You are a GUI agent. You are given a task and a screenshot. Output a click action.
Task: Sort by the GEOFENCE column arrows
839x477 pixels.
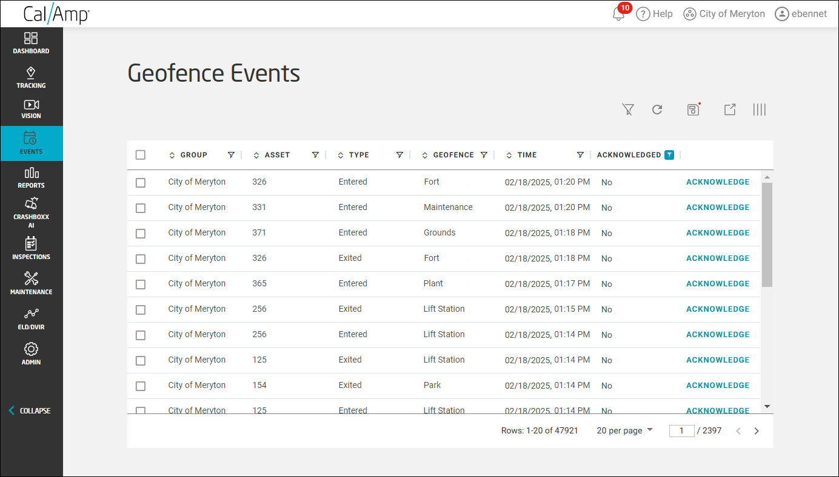(x=425, y=156)
